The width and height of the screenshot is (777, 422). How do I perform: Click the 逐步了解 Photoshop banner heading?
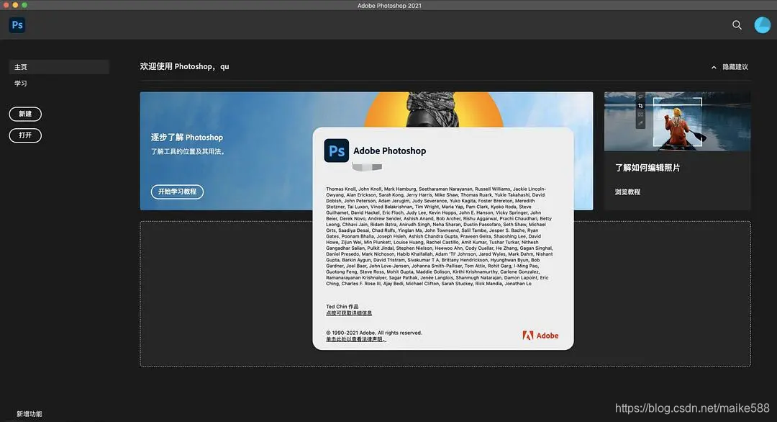point(187,138)
